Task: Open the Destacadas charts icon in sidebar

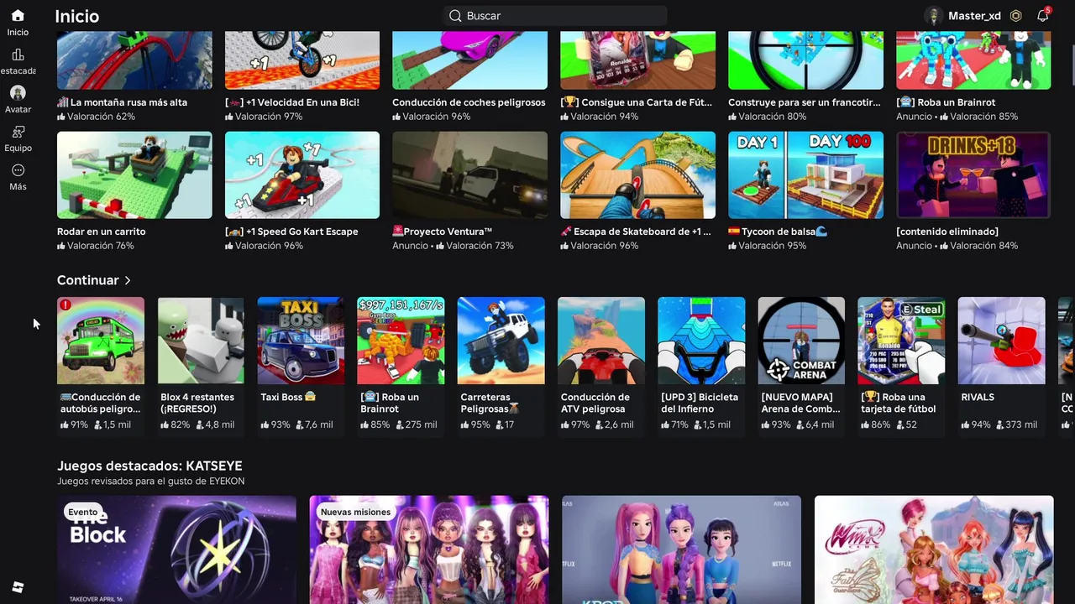Action: tap(18, 55)
